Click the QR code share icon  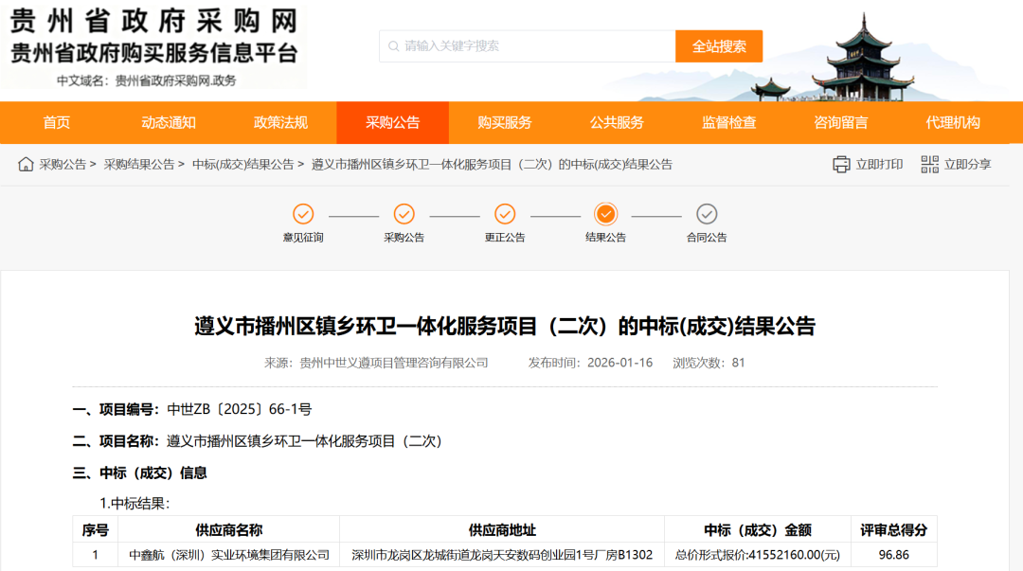point(929,165)
